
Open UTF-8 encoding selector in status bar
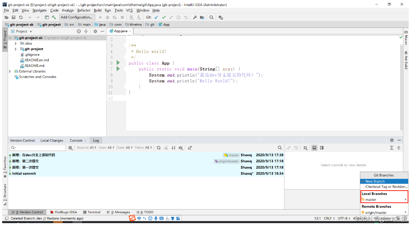[344, 218]
